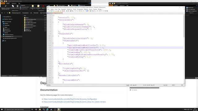Click the File Explorer icon on taskbar
The height and width of the screenshot is (111, 198).
tap(40, 109)
